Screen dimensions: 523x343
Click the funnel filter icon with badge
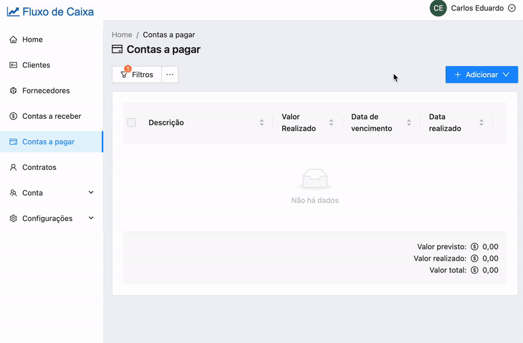tap(124, 74)
